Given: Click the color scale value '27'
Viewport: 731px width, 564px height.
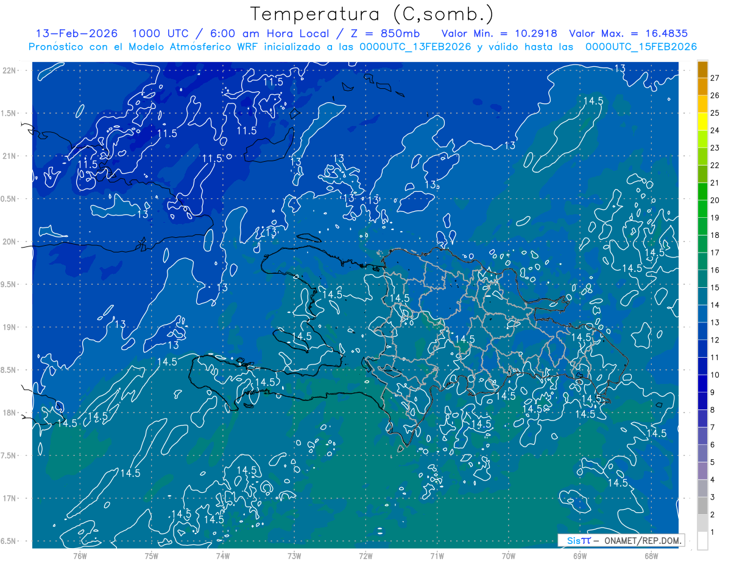Looking at the screenshot, I should coord(715,78).
